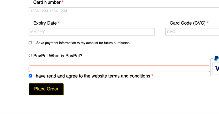Click the red asterisk after terms and conditions

(152, 75)
